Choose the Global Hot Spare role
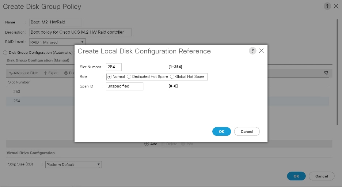The image size is (342, 187). click(x=172, y=77)
